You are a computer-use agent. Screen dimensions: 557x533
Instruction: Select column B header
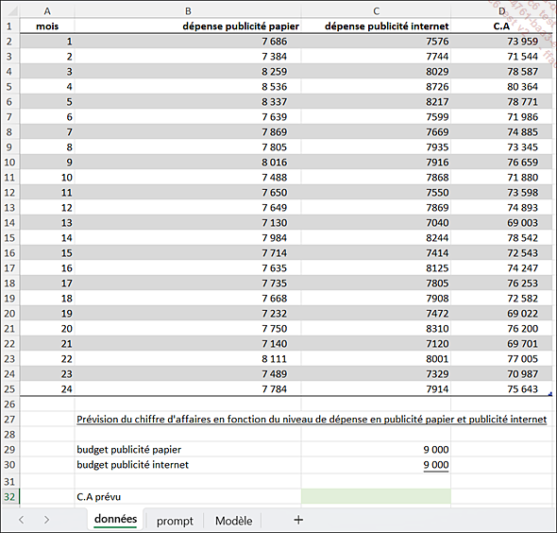point(188,11)
